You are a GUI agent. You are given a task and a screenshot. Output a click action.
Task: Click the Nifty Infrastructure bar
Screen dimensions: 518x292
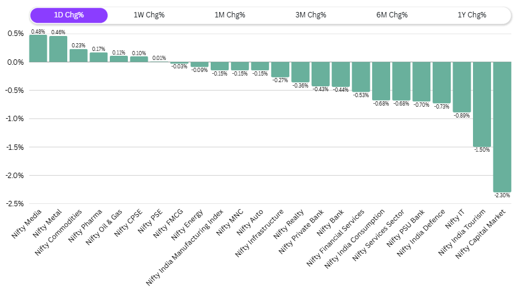click(x=280, y=70)
